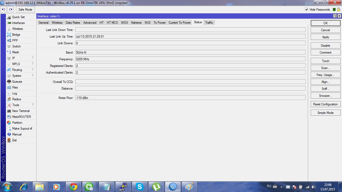Open Queues in the sidebar
This screenshot has width=342, height=192.
click(x=17, y=82)
